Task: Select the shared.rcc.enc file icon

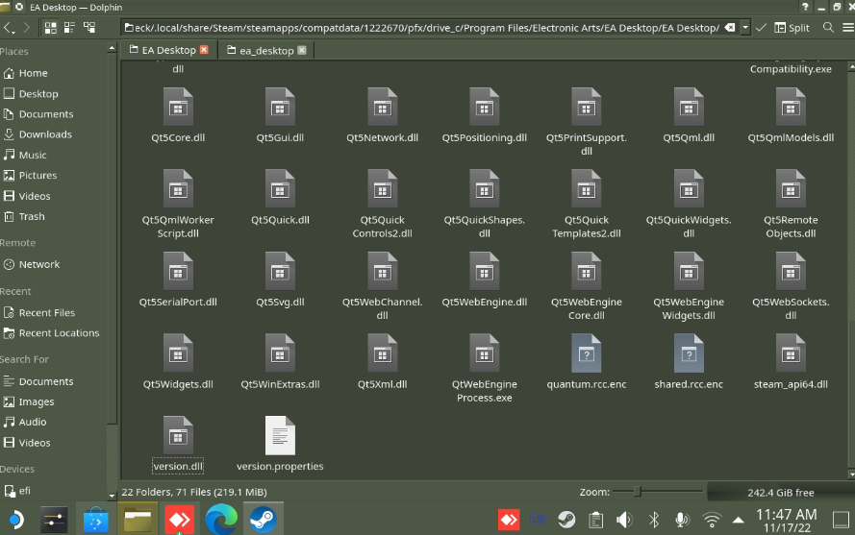Action: 689,353
